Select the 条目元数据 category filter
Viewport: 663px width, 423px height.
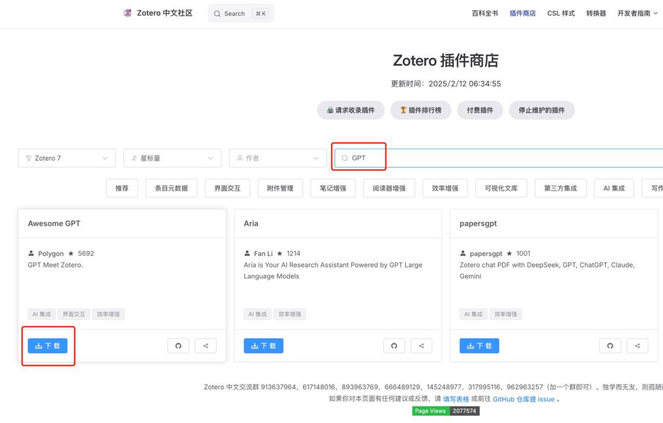click(171, 188)
